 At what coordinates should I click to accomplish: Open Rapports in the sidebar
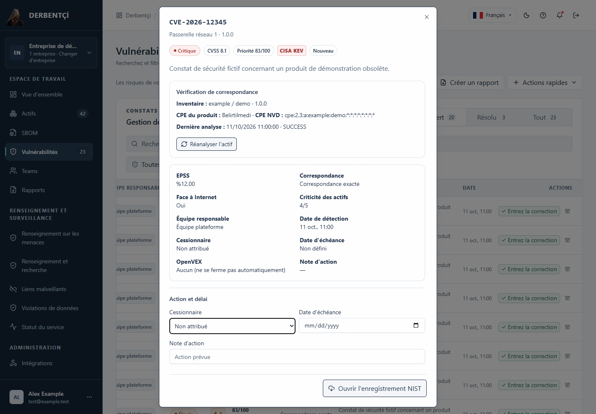click(49, 190)
